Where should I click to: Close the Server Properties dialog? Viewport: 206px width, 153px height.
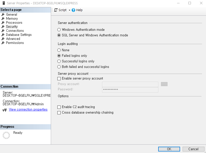(x=201, y=3)
